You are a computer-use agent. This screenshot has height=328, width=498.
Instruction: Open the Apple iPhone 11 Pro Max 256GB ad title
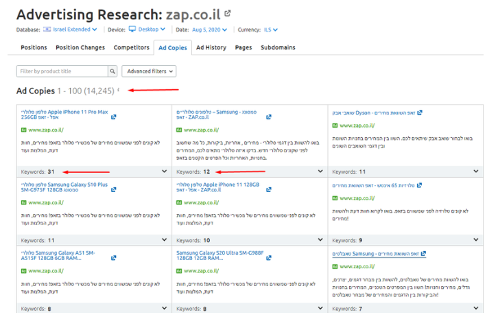[64, 115]
